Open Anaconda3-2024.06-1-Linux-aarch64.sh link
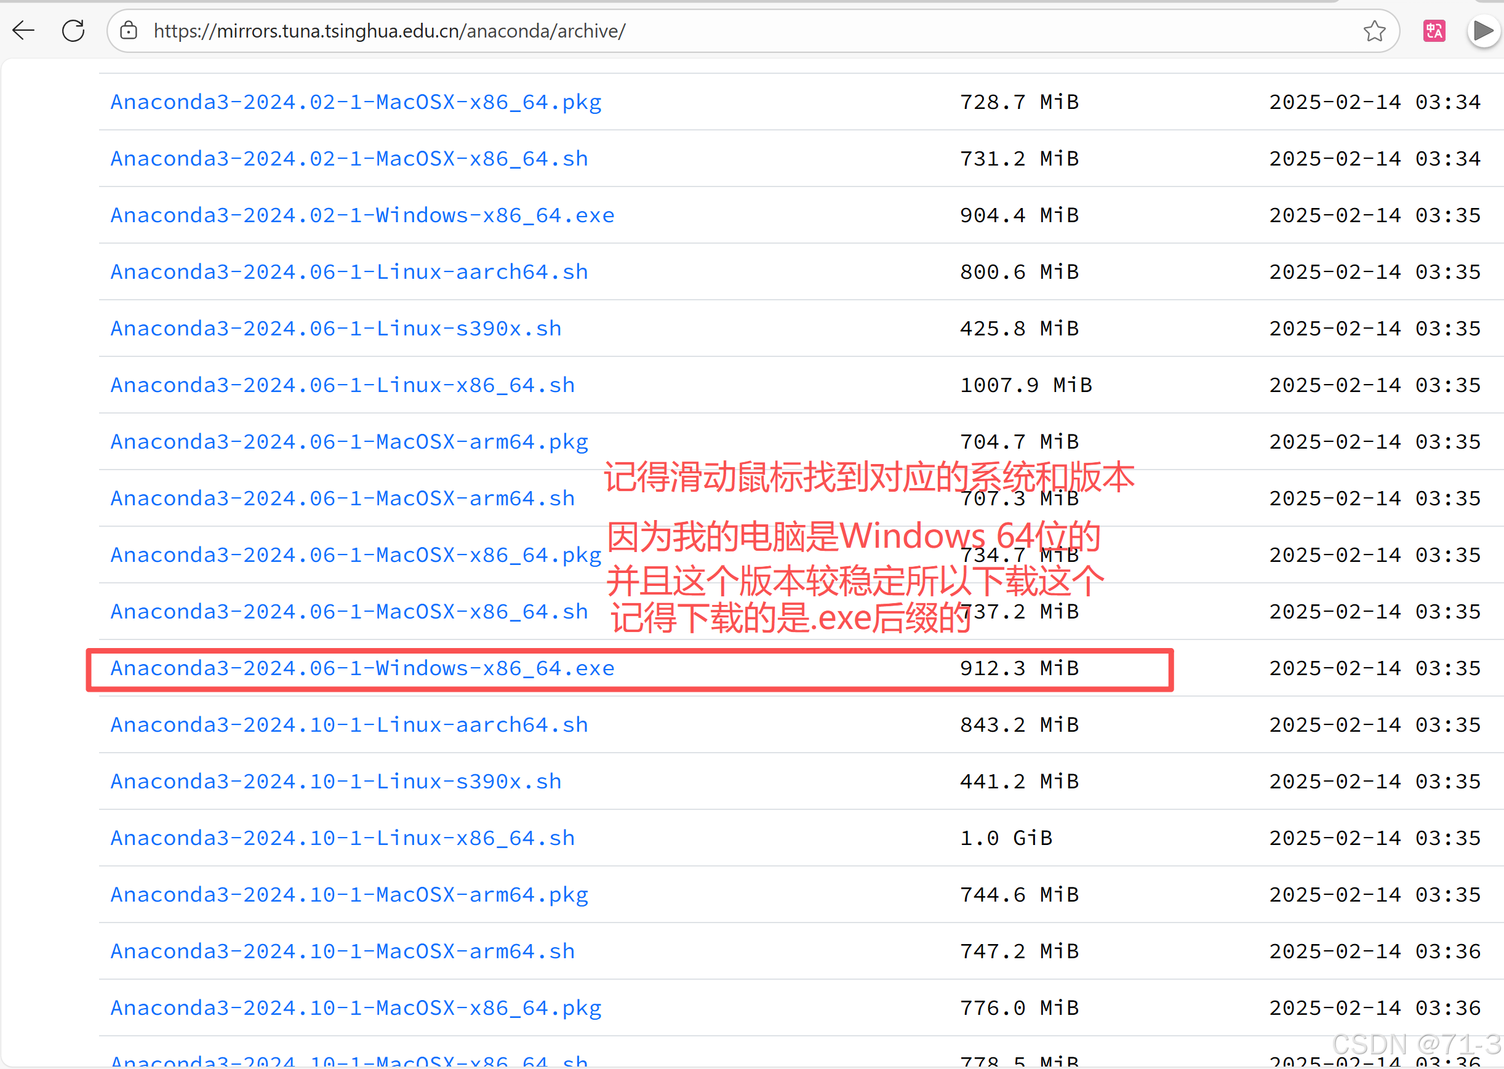The image size is (1504, 1069). tap(350, 272)
